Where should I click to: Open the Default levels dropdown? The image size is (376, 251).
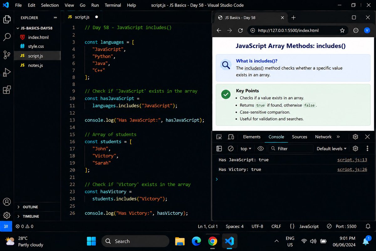tap(332, 149)
